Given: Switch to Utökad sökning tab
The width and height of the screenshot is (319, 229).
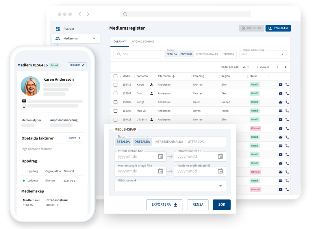Looking at the screenshot, I should click(x=143, y=41).
